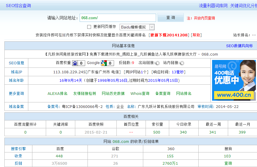Click the expiry date 2015年05月15日

[163, 81]
